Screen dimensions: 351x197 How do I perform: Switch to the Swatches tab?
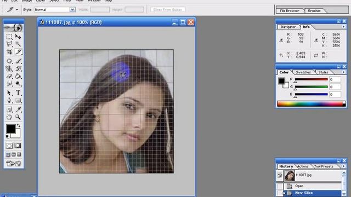303,72
